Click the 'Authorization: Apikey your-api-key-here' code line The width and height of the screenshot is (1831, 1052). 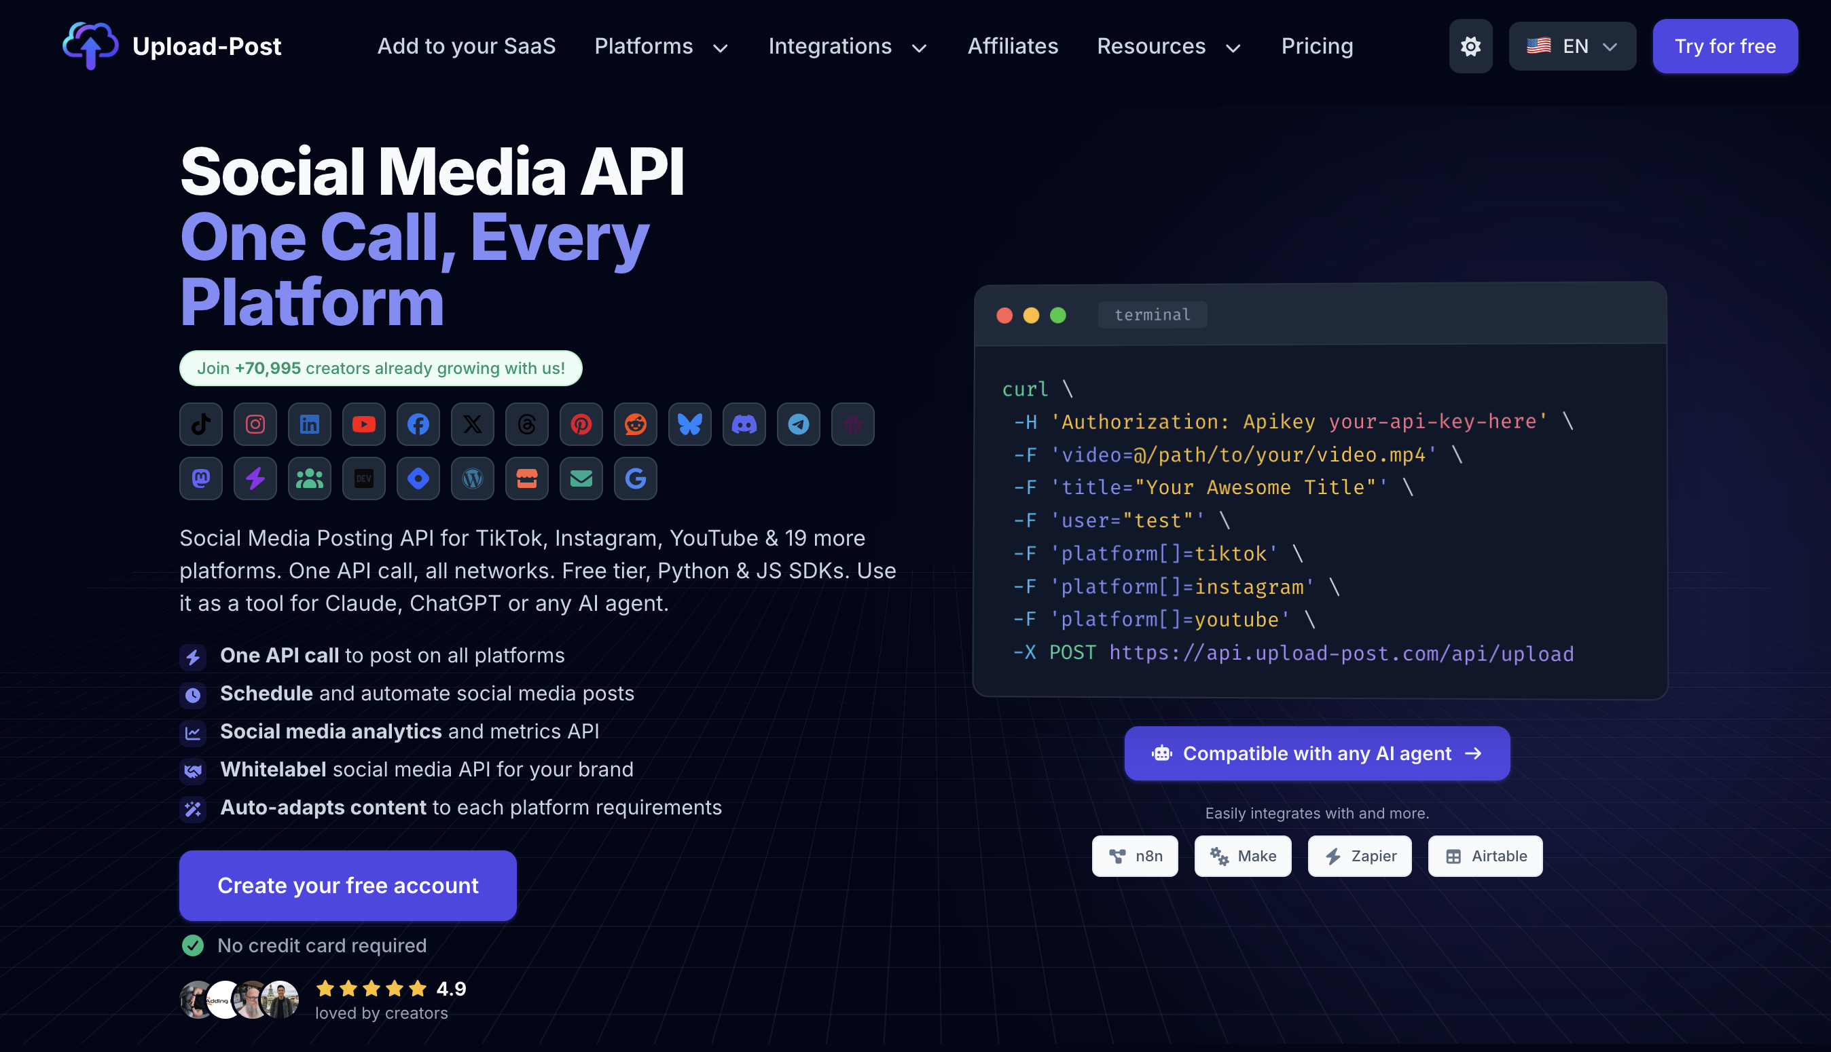[1293, 422]
